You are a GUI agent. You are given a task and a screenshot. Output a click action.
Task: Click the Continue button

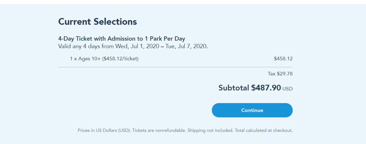click(252, 110)
